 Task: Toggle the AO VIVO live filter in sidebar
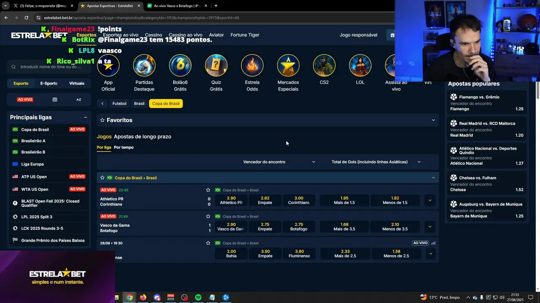(25, 100)
